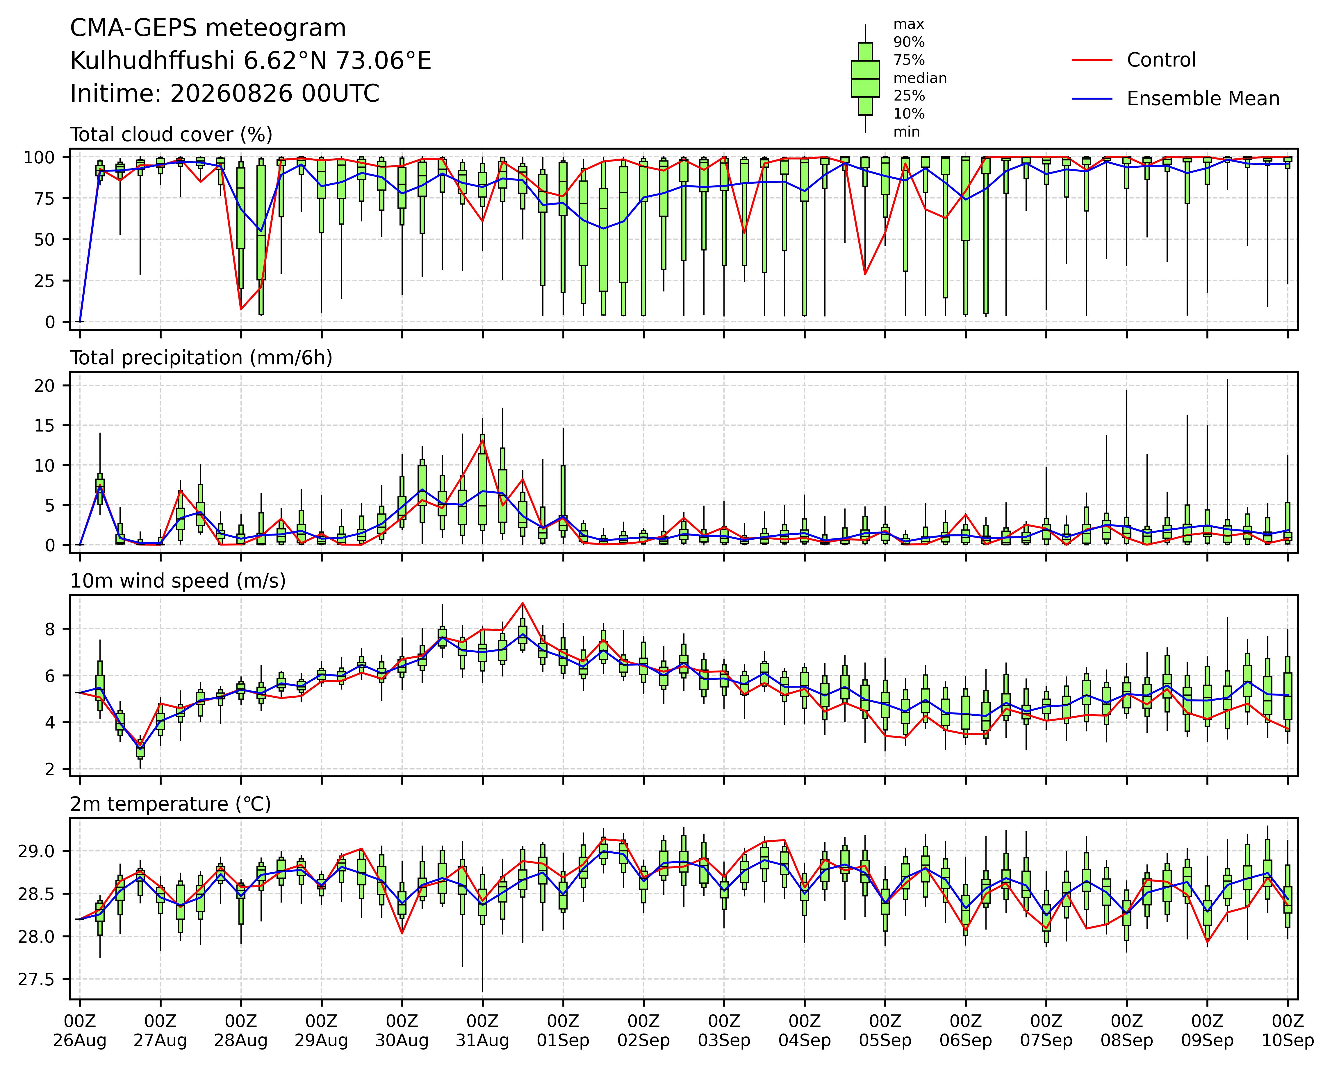
Task: Click the blue Ensemble Mean legend line
Action: (x=1092, y=99)
